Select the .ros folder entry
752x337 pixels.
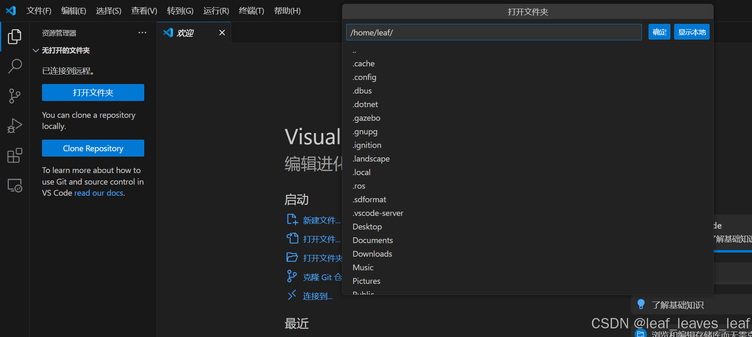click(528, 186)
